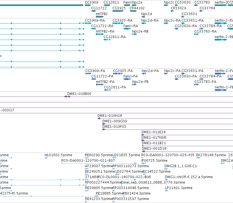Select the LD31835.5prime EST
The width and height of the screenshot is (233, 203).
tap(114, 158)
